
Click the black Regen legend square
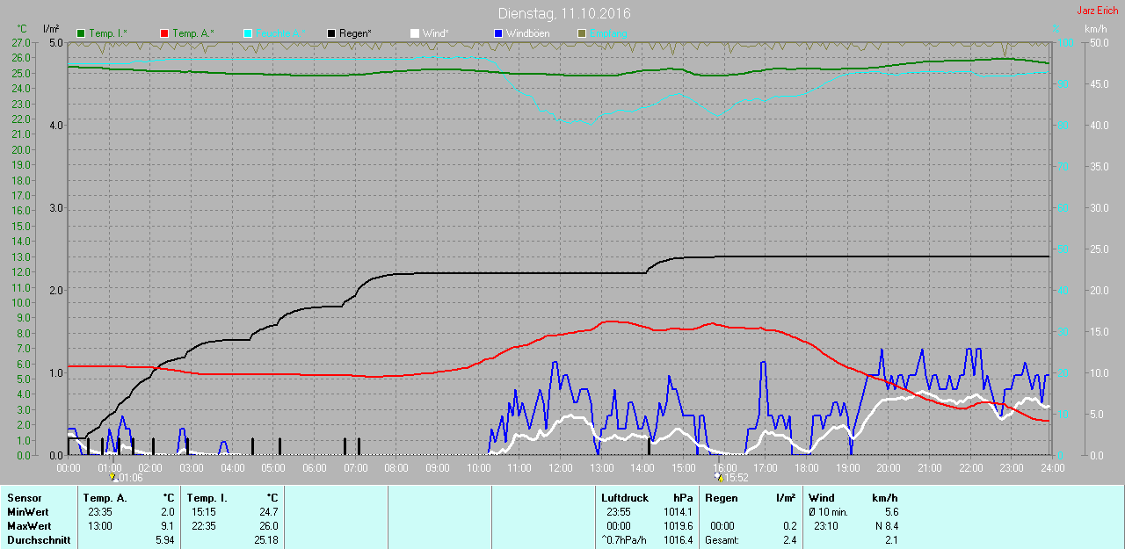[x=332, y=33]
